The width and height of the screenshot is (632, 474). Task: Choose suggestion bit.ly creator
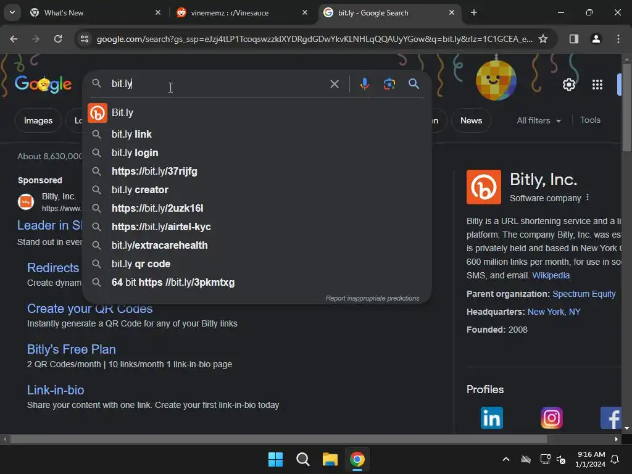coord(257,190)
